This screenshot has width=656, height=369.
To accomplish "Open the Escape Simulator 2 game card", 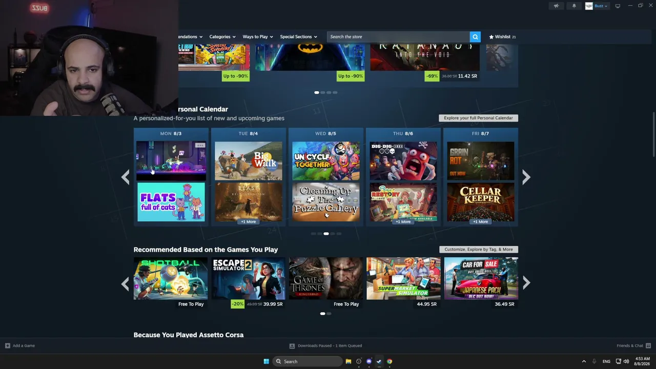I will [248, 278].
